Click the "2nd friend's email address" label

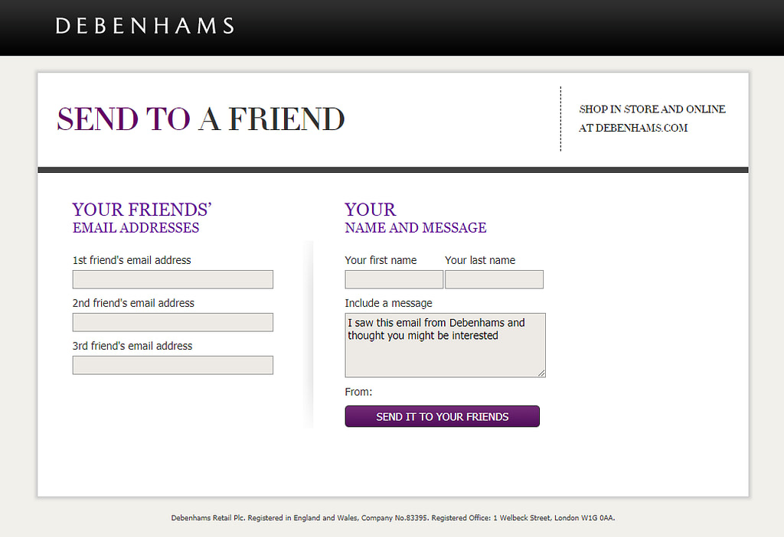tap(133, 303)
